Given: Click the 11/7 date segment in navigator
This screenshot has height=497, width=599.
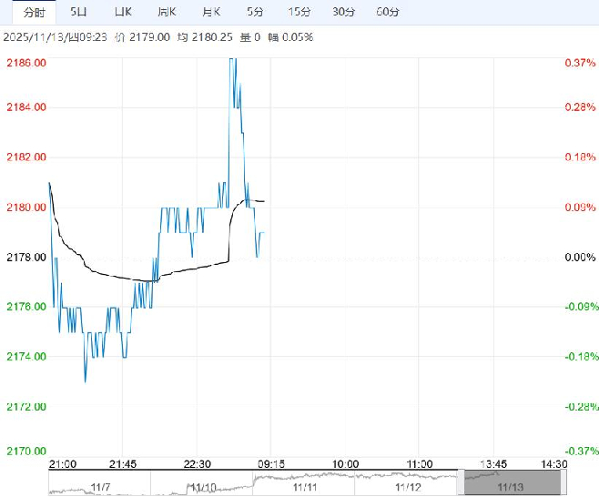Looking at the screenshot, I should point(98,485).
